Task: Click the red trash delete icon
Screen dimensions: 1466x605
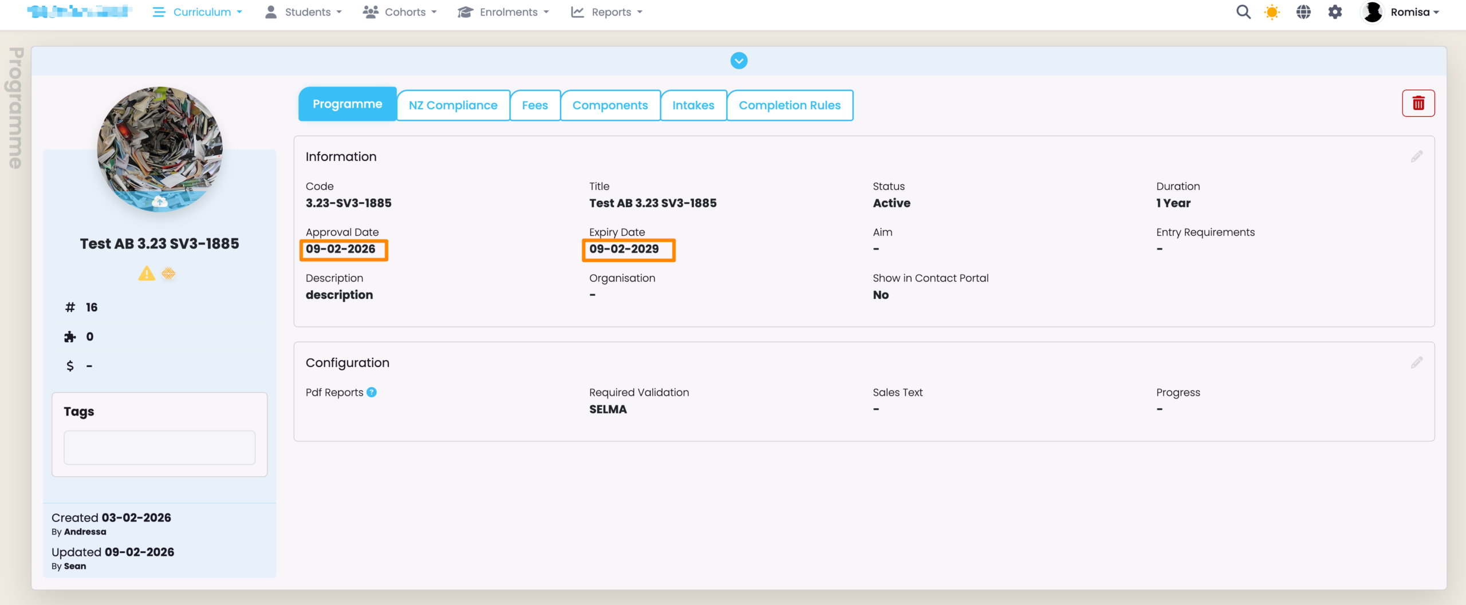Action: pos(1418,104)
